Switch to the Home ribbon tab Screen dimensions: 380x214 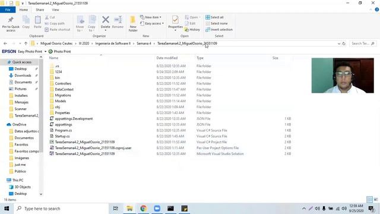pos(24,10)
